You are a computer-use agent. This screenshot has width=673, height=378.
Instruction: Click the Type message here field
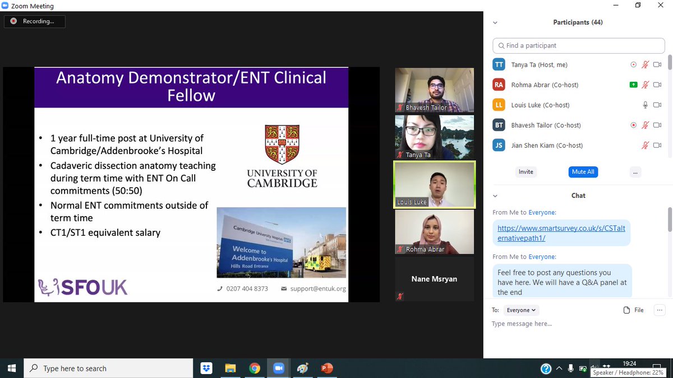pos(578,324)
